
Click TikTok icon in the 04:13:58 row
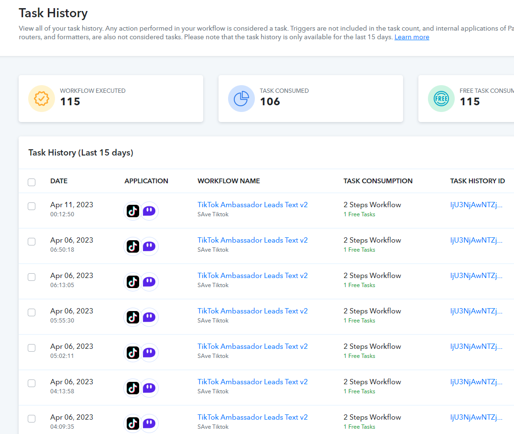click(133, 388)
